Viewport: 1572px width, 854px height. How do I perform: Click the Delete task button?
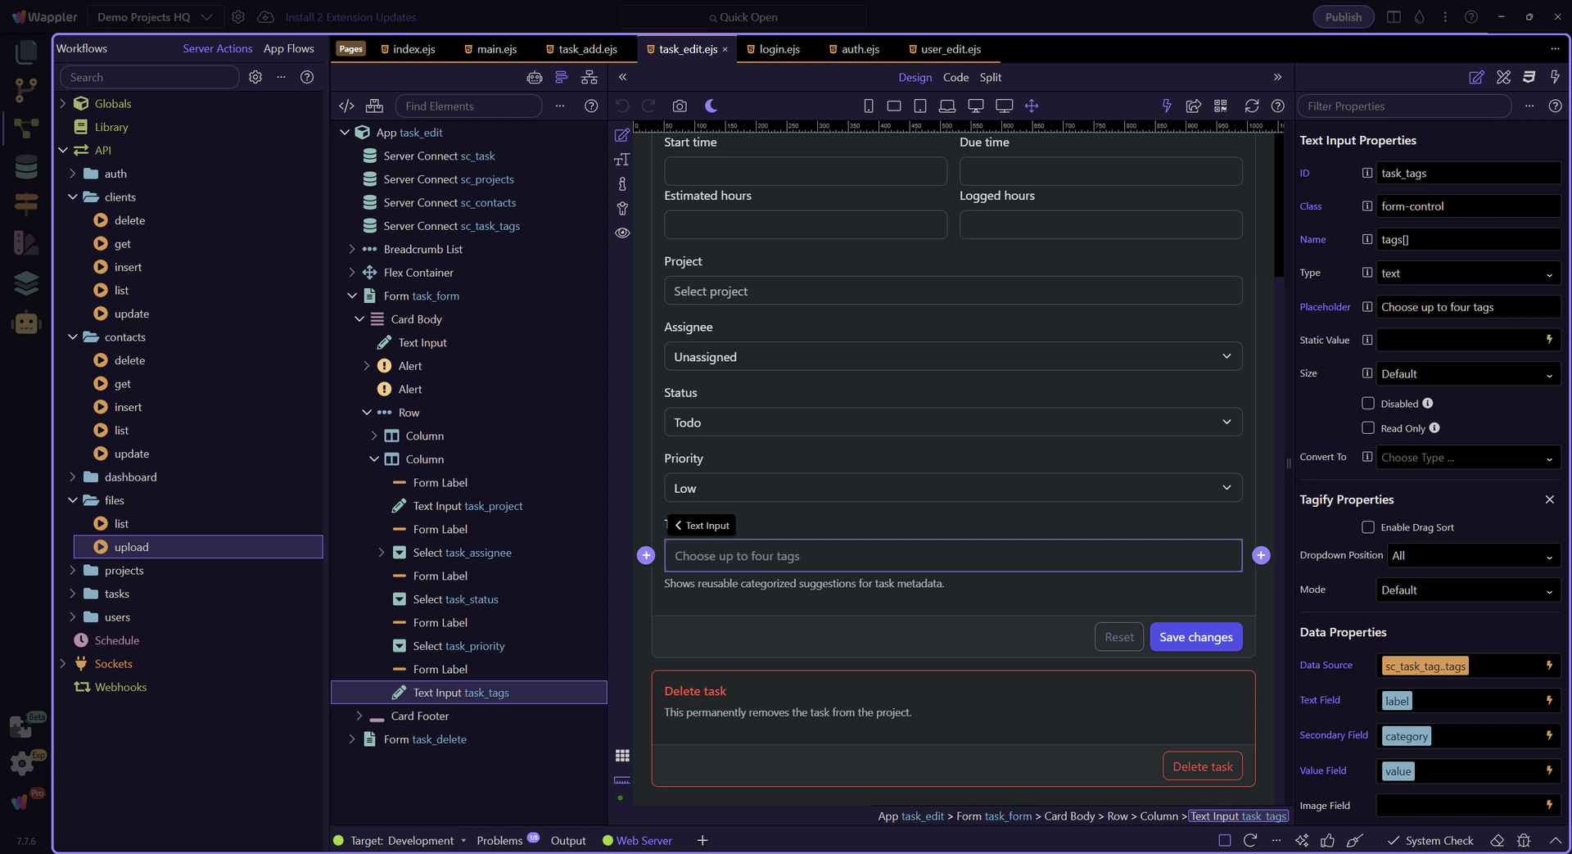point(1202,766)
